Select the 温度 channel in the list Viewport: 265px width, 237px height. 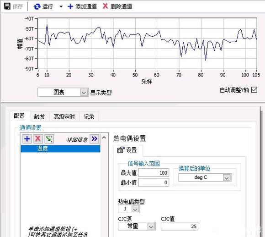[60, 149]
